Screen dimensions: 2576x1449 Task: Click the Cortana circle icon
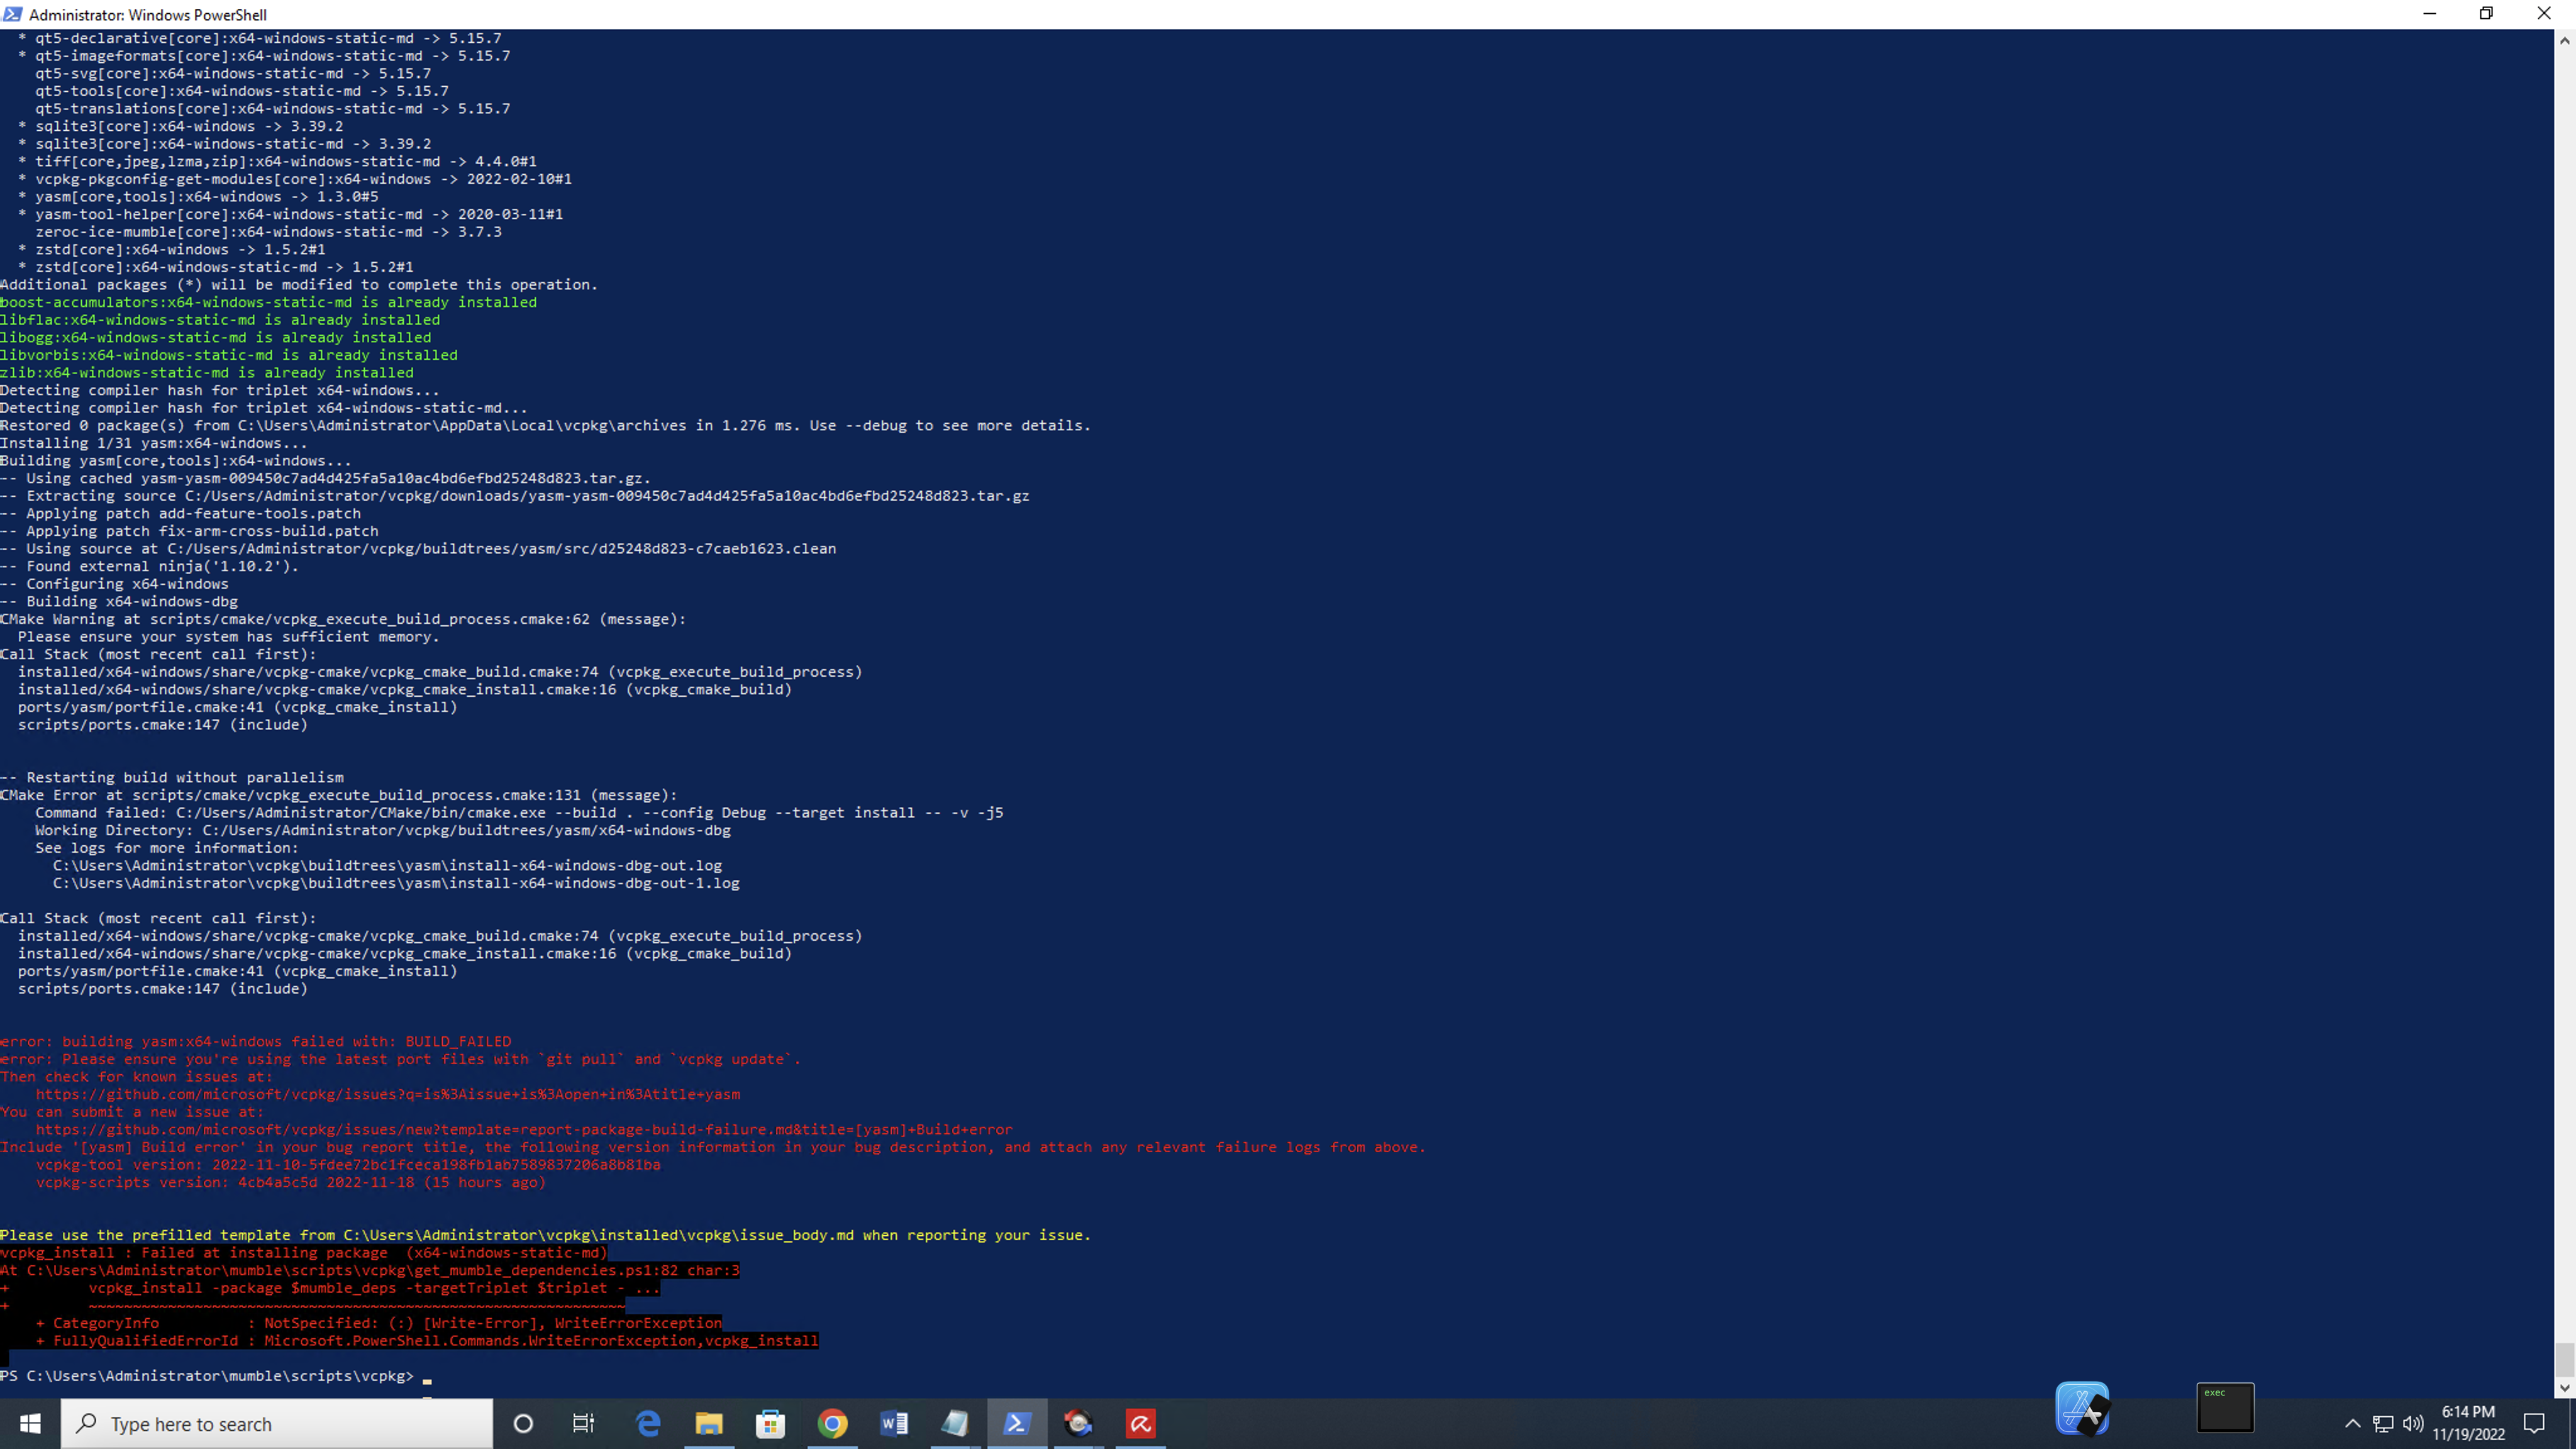pos(523,1423)
